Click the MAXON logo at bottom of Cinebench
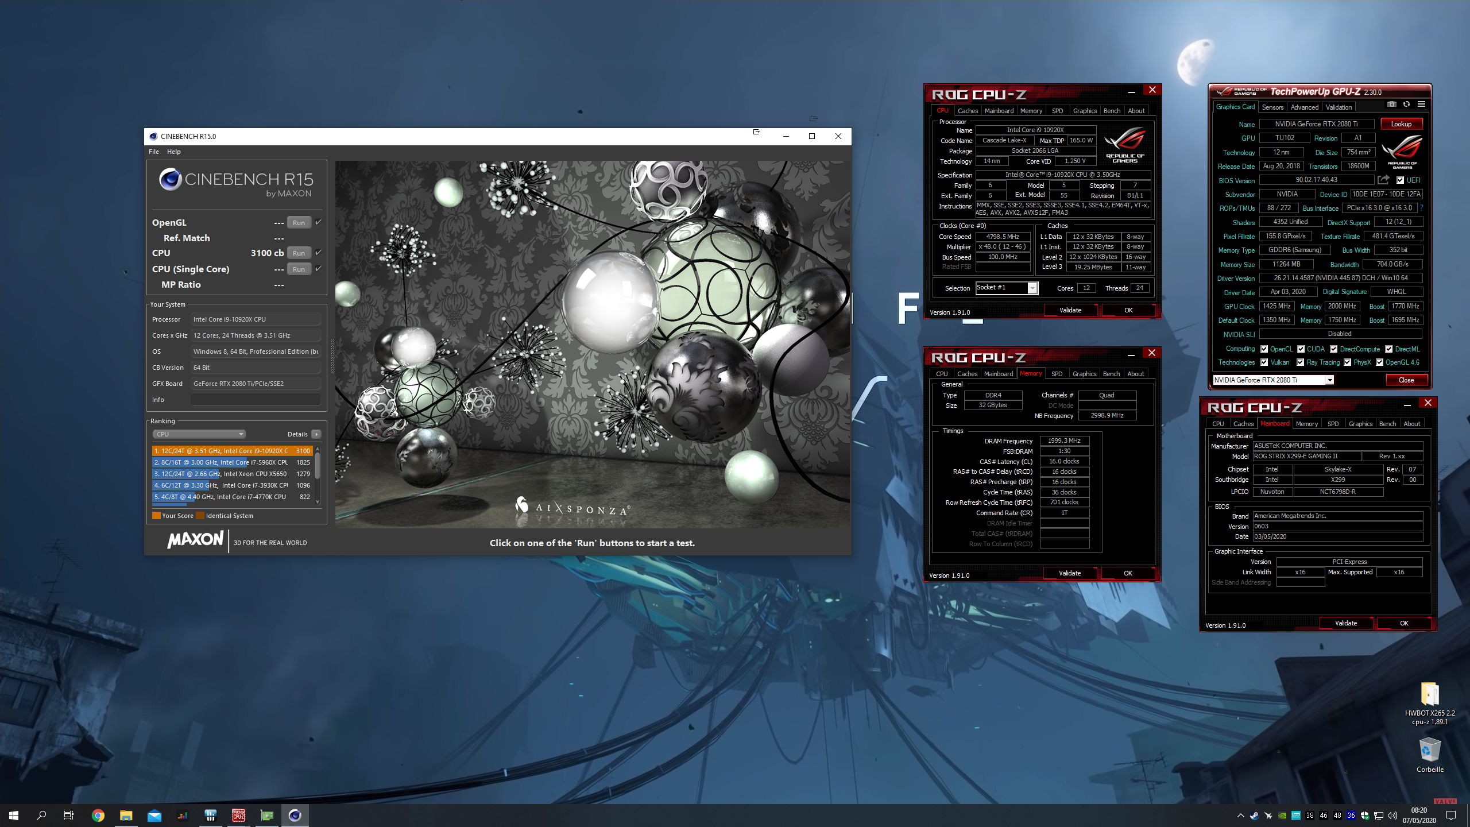 (195, 540)
